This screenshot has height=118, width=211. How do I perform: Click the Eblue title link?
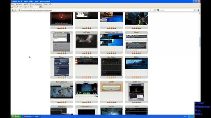(136, 57)
